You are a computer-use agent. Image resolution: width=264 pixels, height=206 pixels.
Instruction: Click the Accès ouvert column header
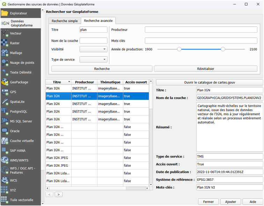(x=136, y=82)
